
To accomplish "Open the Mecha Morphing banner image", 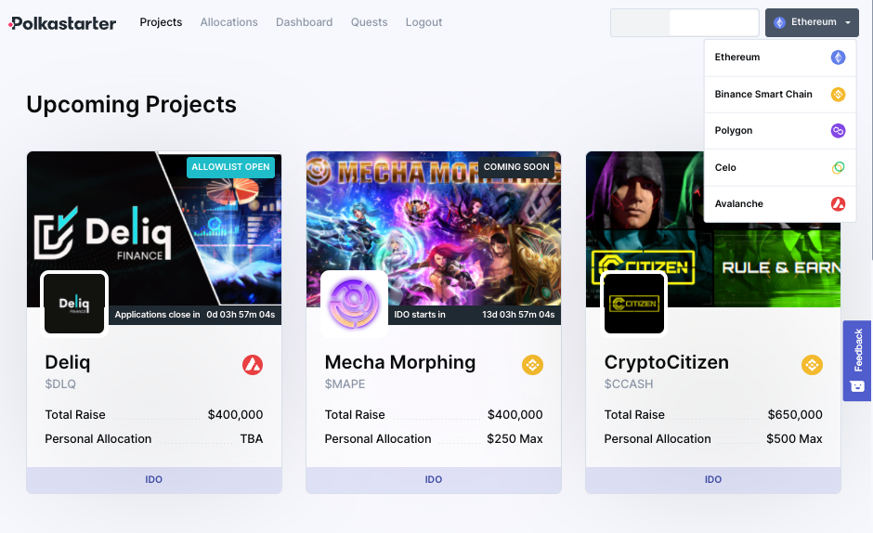I will (434, 228).
